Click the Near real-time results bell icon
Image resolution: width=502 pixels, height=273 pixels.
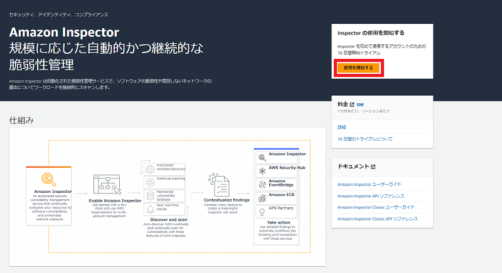point(150,209)
